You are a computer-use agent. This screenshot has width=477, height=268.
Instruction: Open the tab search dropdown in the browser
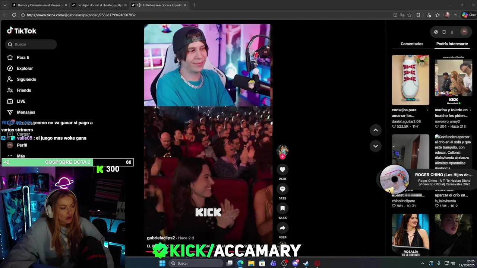click(5, 5)
